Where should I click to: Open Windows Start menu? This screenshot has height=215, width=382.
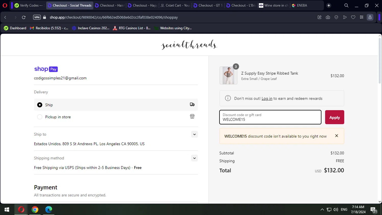[x=7, y=209]
